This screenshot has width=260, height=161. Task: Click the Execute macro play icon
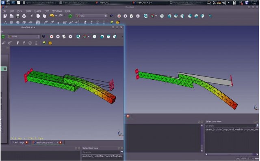138,16
